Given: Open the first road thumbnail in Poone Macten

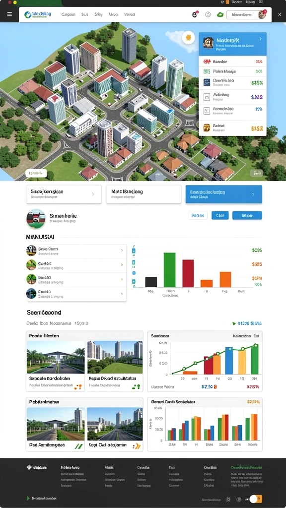Looking at the screenshot, I should pos(56,357).
